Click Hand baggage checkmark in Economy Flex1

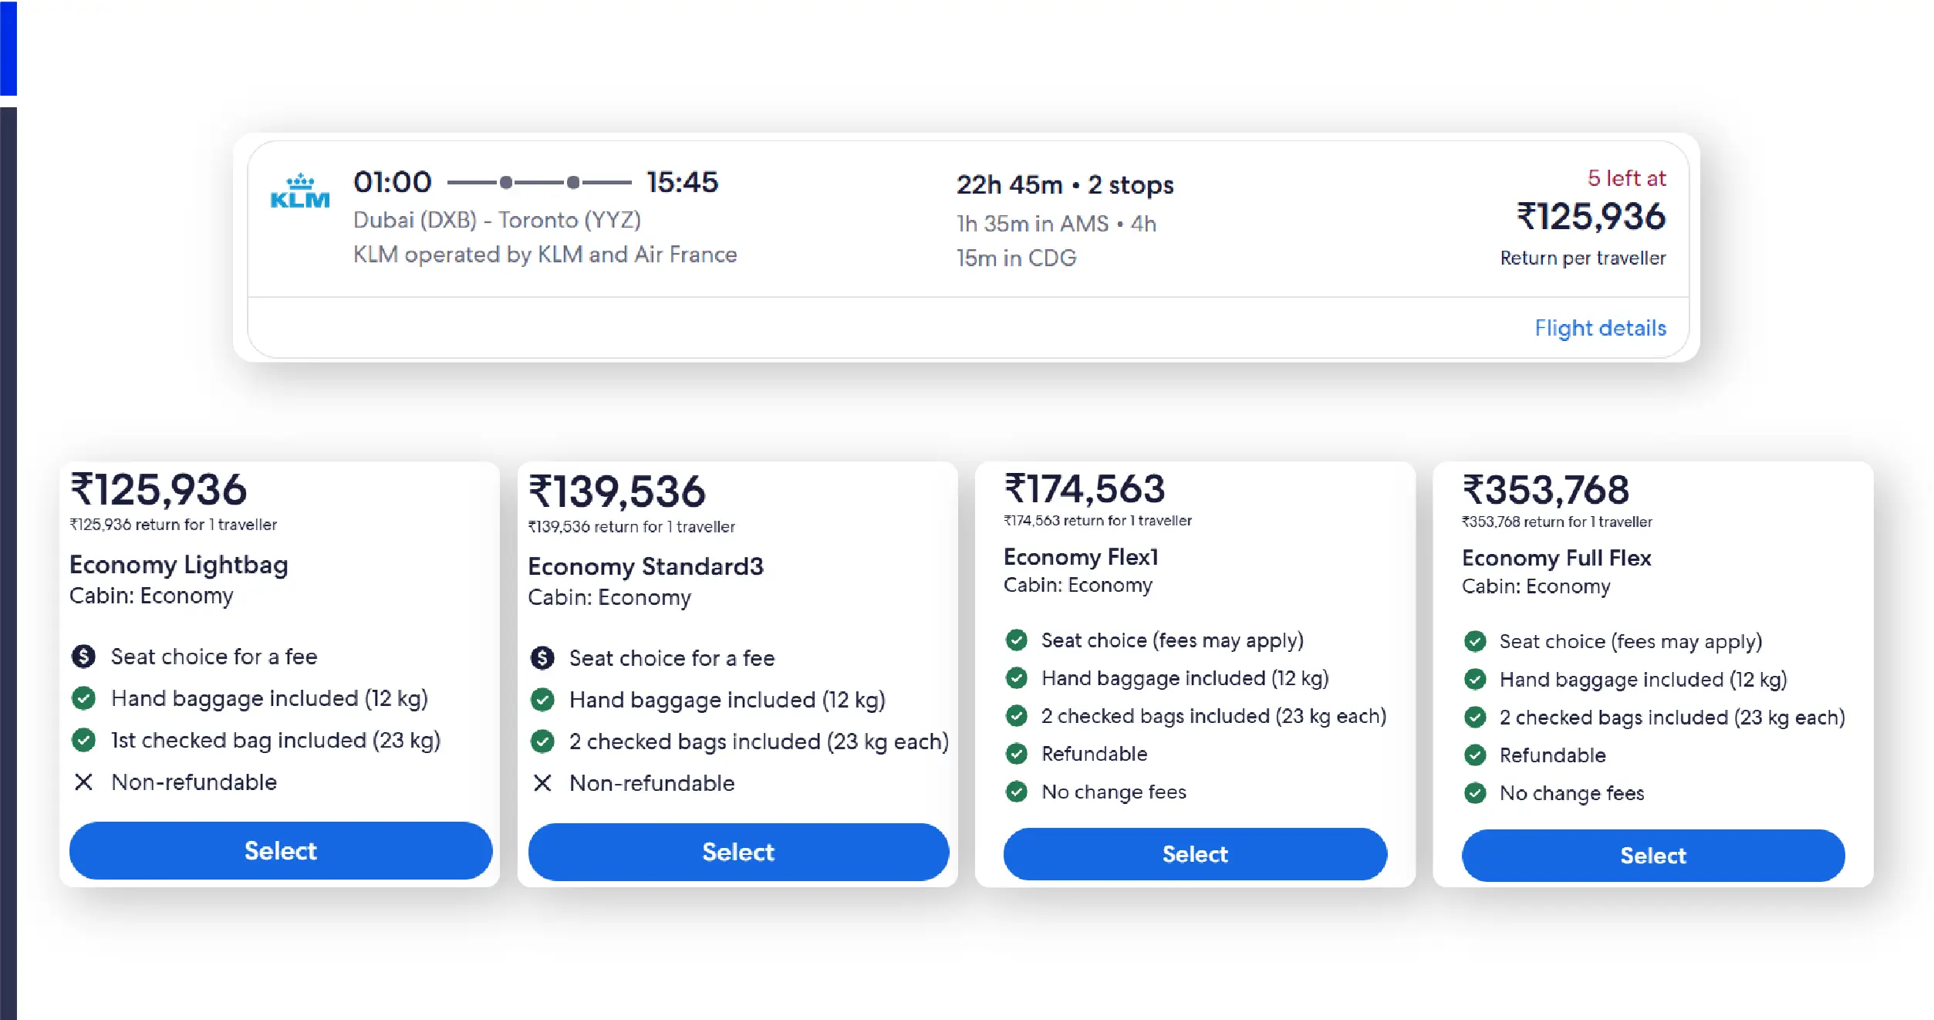(x=1017, y=678)
